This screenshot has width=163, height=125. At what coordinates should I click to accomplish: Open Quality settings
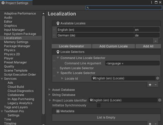pyautogui.click(x=9, y=66)
